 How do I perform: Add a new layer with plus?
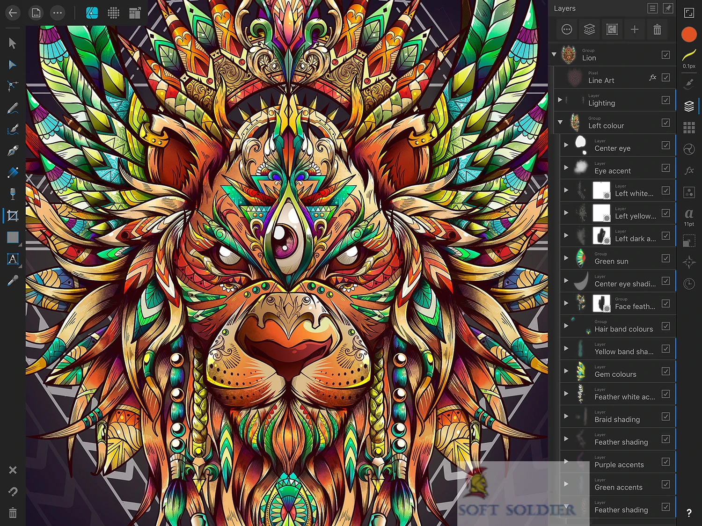[635, 30]
